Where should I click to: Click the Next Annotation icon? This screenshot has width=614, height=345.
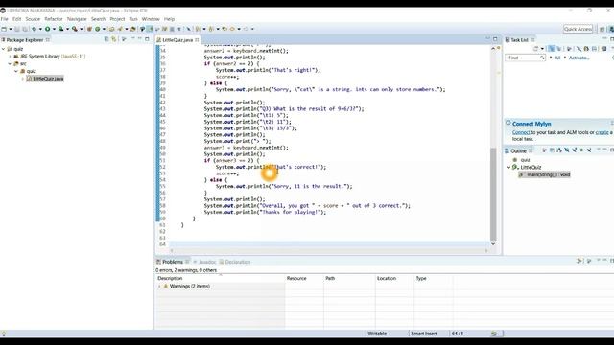[x=198, y=29]
